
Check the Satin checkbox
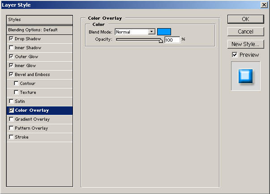click(11, 101)
